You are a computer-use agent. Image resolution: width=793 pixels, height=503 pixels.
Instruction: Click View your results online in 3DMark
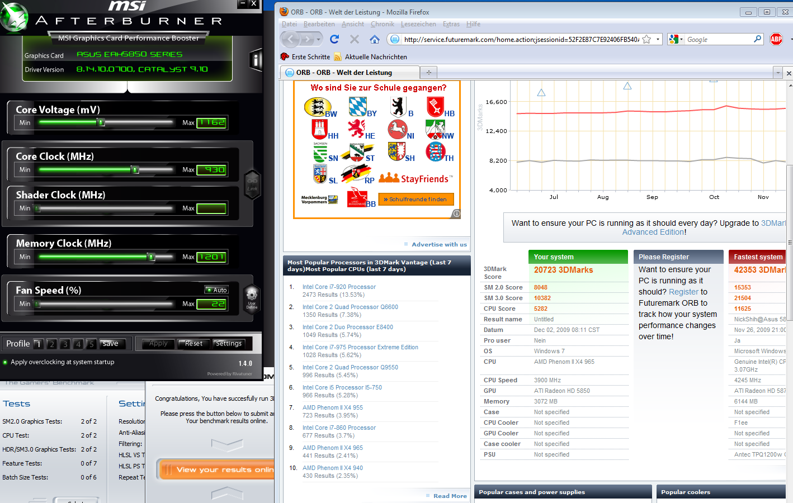point(215,469)
